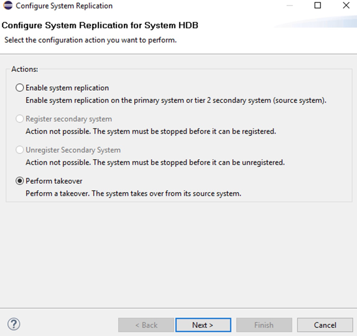Viewport: 357px width, 336px height.
Task: Click 'must be stopped before it can be unregistered' text
Action: click(208, 163)
